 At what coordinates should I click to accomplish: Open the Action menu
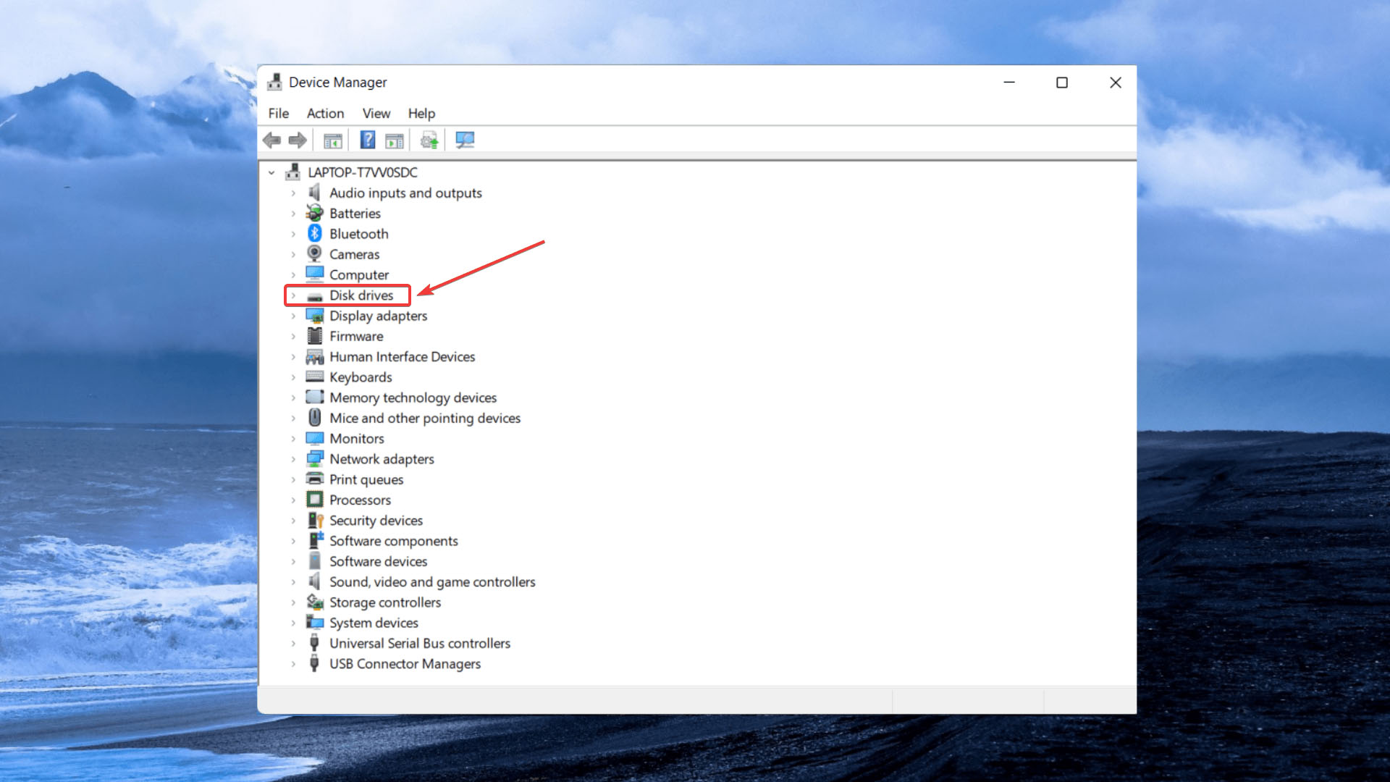pyautogui.click(x=324, y=113)
